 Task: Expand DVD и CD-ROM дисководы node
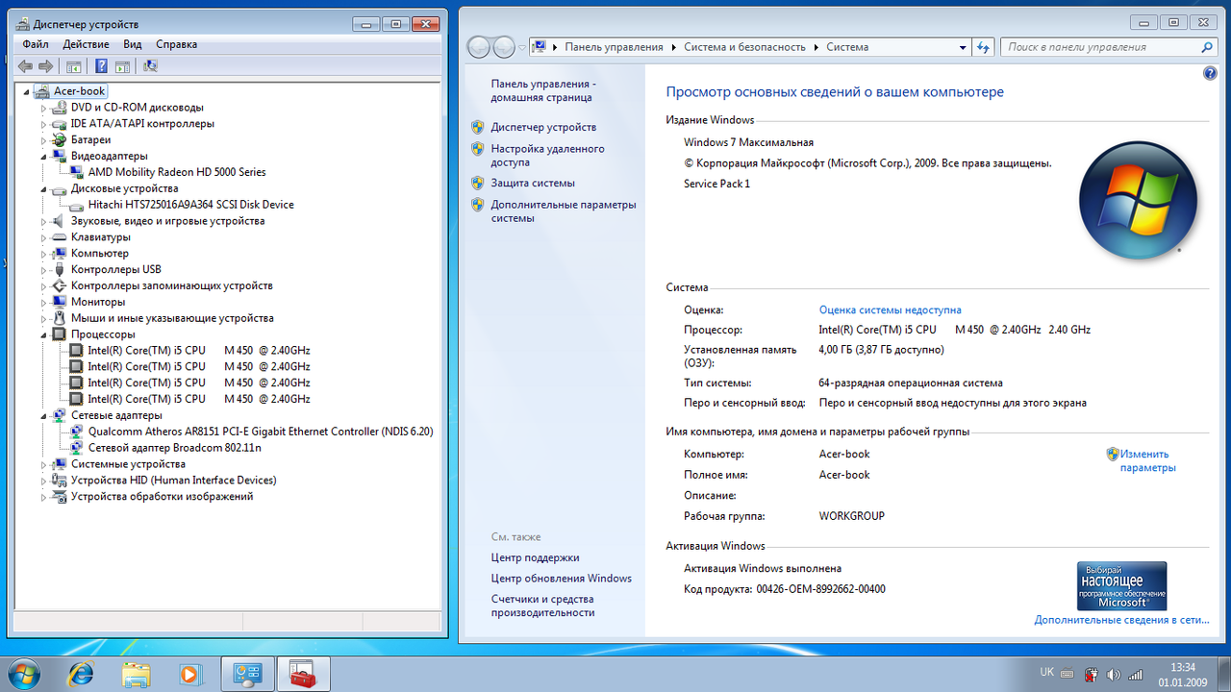(43, 108)
